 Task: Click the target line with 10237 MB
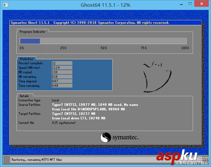click(x=74, y=114)
